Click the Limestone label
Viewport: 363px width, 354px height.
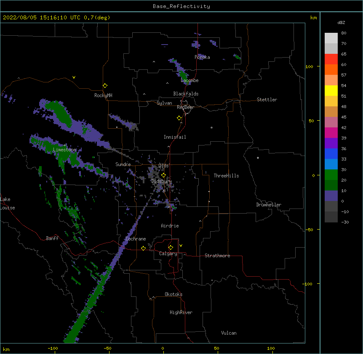pyautogui.click(x=64, y=150)
